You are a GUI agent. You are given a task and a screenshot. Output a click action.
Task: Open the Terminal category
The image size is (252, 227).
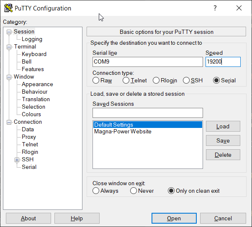(25, 46)
